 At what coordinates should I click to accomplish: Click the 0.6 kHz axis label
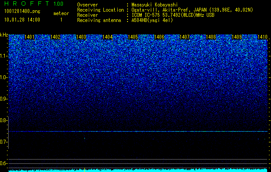coord(4,163)
